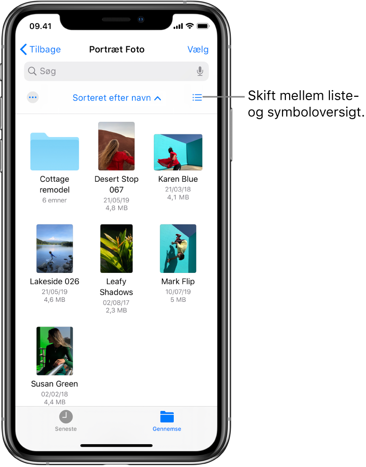Open the Desert Stop 067 photo thumbnail
This screenshot has width=366, height=467.
(116, 146)
